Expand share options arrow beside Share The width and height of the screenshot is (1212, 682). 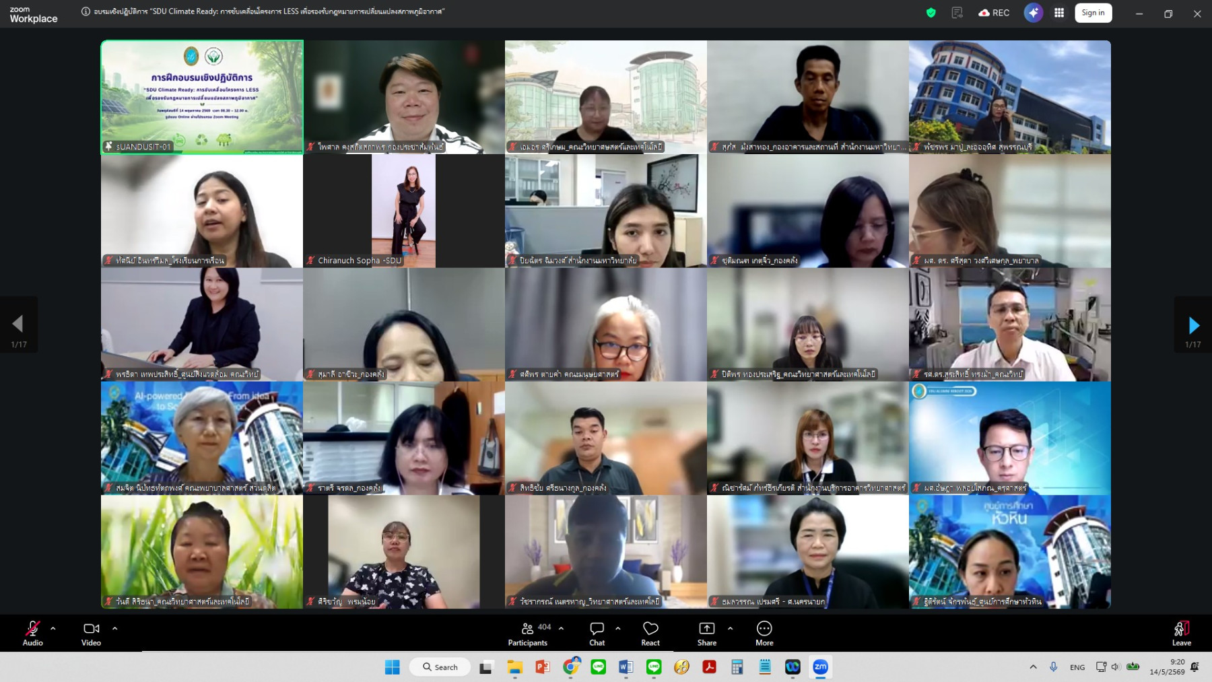(731, 628)
